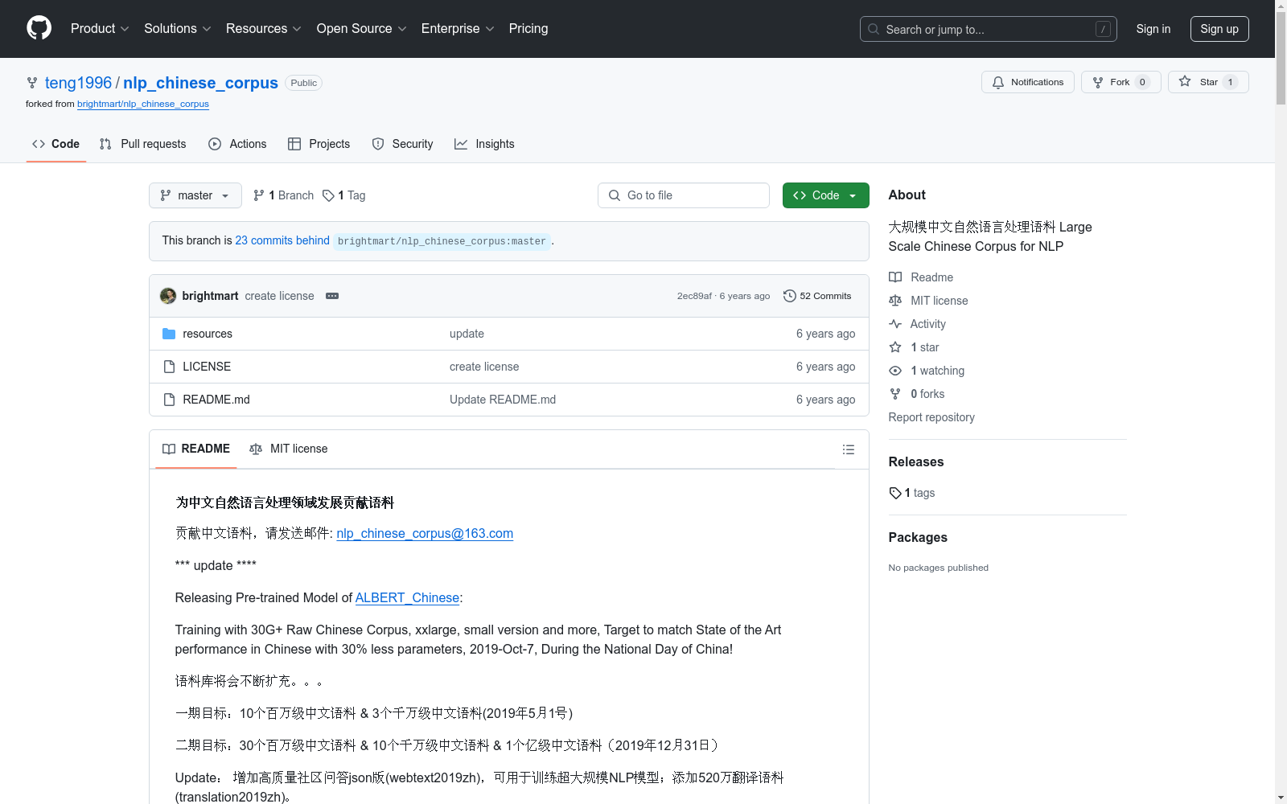Open the ALBERT_Chinese link
This screenshot has width=1287, height=804.
[407, 597]
